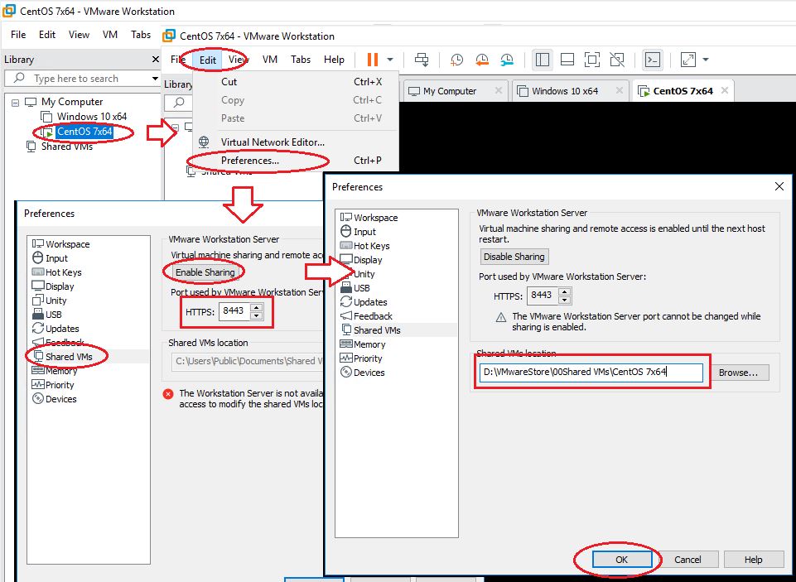The height and width of the screenshot is (582, 796).
Task: Pause the virtual machine with orange pause icon
Action: tap(373, 60)
